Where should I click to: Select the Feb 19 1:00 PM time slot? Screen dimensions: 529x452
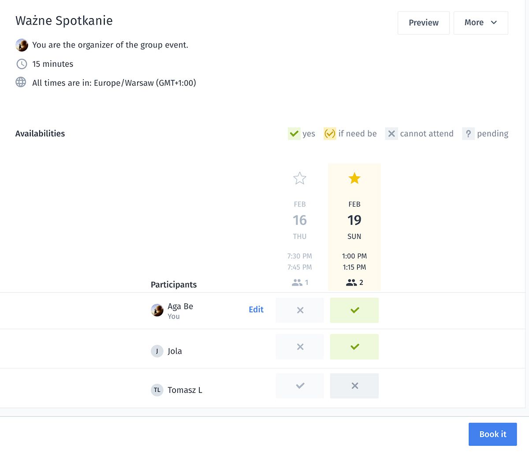pos(354,256)
